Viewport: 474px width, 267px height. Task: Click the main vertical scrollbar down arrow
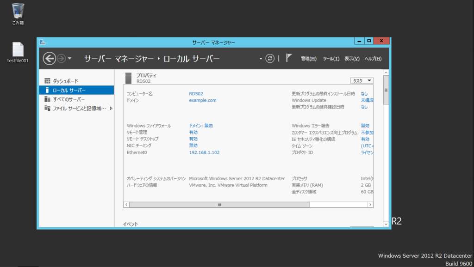386,224
